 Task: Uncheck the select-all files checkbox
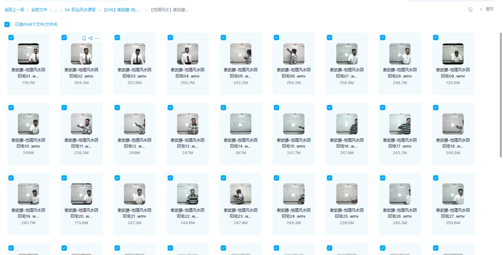pyautogui.click(x=7, y=24)
